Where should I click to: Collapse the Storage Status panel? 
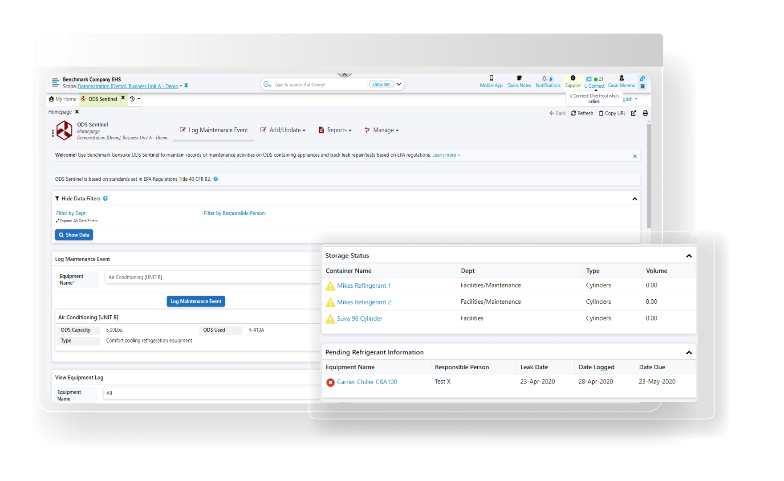[689, 256]
